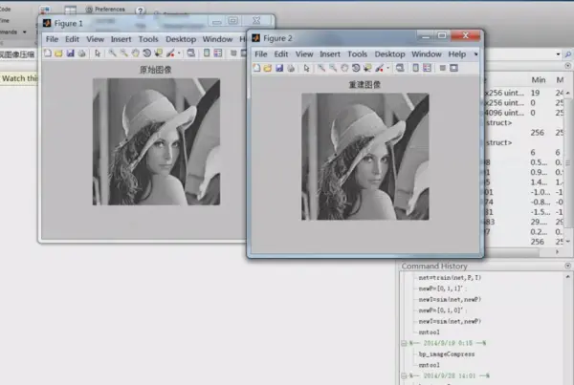This screenshot has height=385, width=574.
Task: Open File menu in Figure 2
Action: point(260,54)
